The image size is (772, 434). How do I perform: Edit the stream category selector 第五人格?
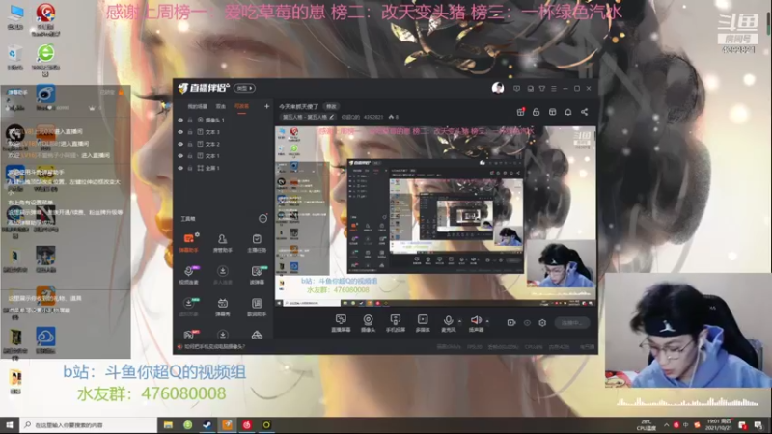pyautogui.click(x=308, y=117)
